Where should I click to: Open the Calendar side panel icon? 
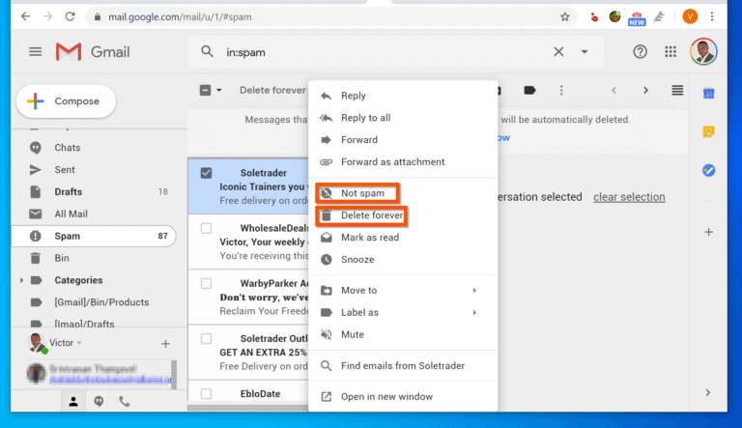[x=708, y=94]
